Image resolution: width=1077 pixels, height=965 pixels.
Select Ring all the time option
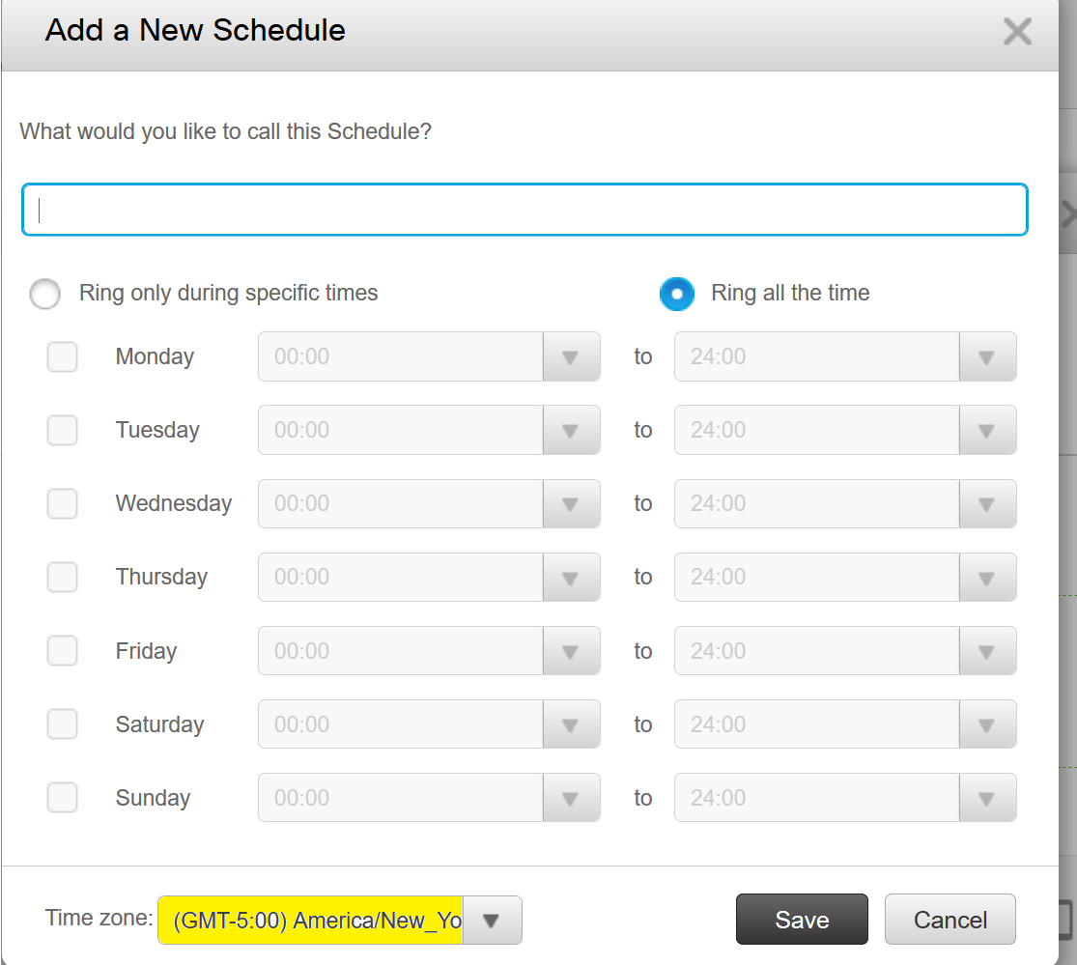[676, 294]
